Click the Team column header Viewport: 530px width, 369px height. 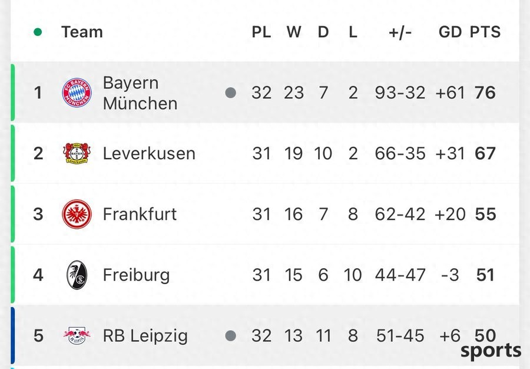[x=82, y=32]
